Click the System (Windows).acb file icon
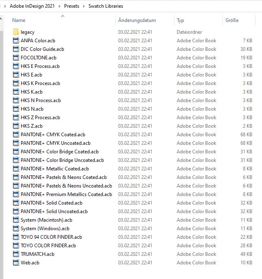 pyautogui.click(x=16, y=229)
